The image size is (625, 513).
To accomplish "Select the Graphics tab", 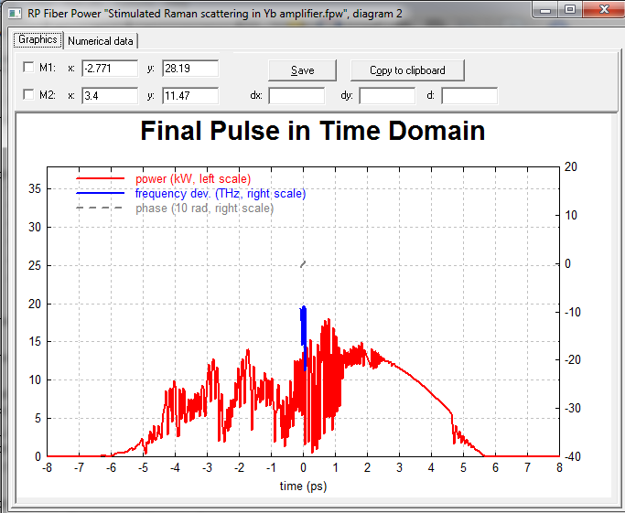I will 38,39.
